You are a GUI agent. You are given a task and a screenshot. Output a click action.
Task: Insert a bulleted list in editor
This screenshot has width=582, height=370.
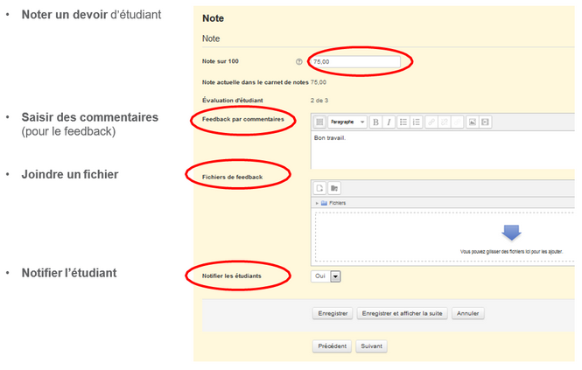coord(403,122)
